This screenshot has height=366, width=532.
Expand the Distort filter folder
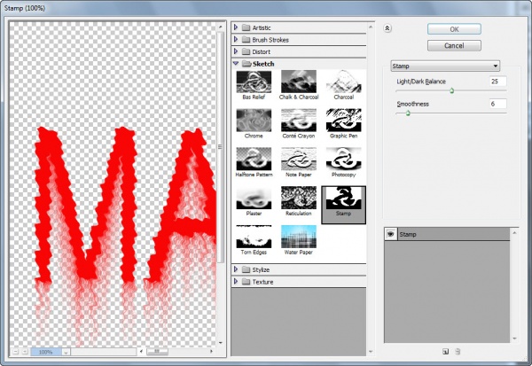click(236, 51)
